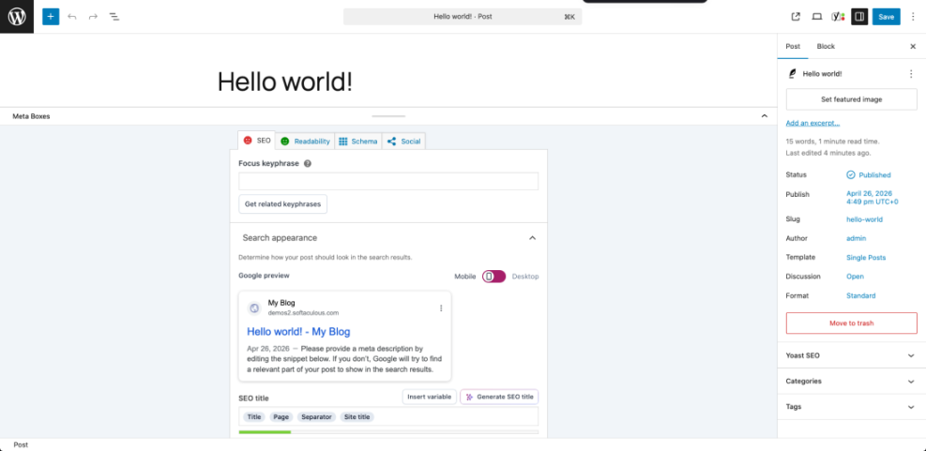
Task: Switch to the Block tab in sidebar
Action: 826,46
